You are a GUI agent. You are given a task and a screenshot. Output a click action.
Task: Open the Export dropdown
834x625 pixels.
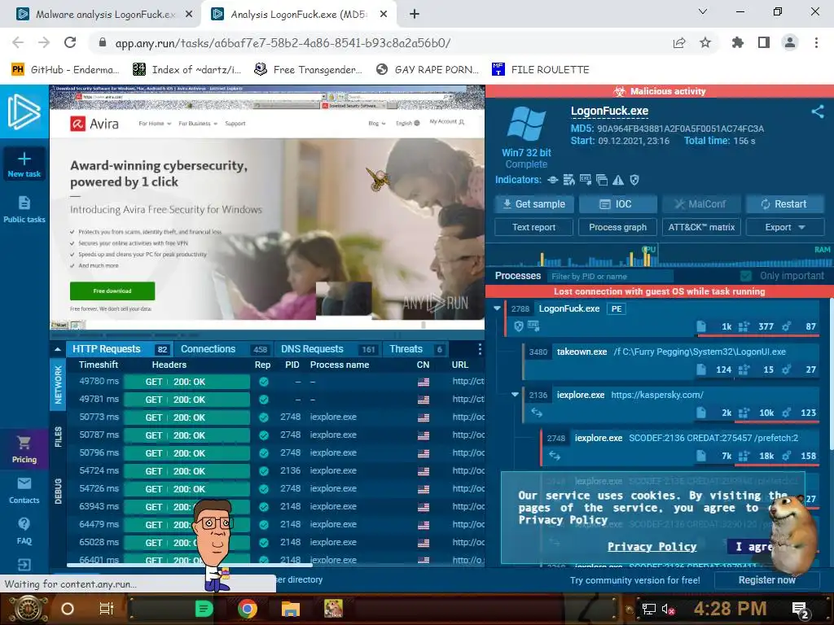785,227
